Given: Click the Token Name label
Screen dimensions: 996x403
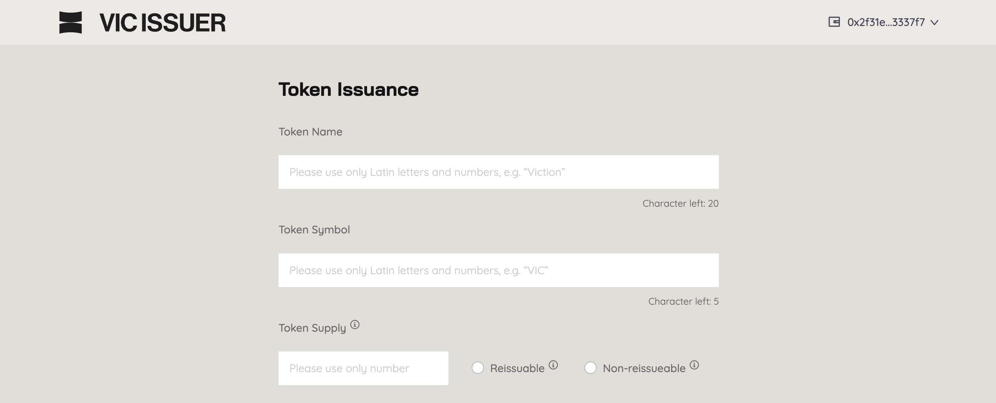Looking at the screenshot, I should coord(310,132).
